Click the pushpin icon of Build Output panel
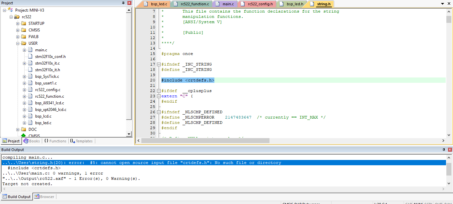This screenshot has height=204, width=453. (444, 150)
